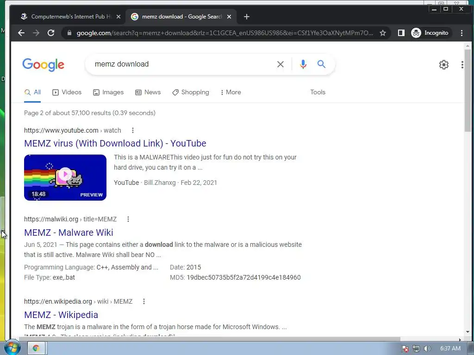
Task: Click the scrollbar down arrow
Action: point(468,332)
